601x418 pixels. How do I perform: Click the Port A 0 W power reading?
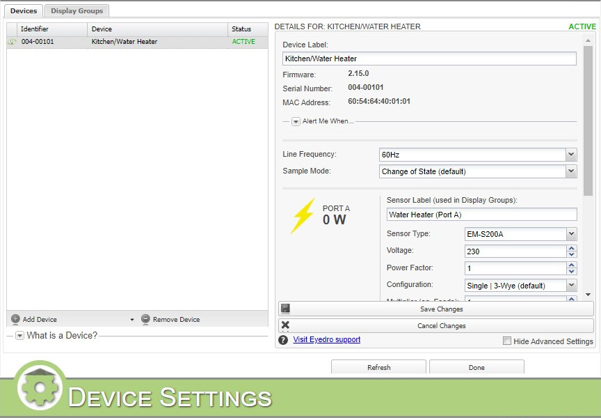tap(334, 220)
